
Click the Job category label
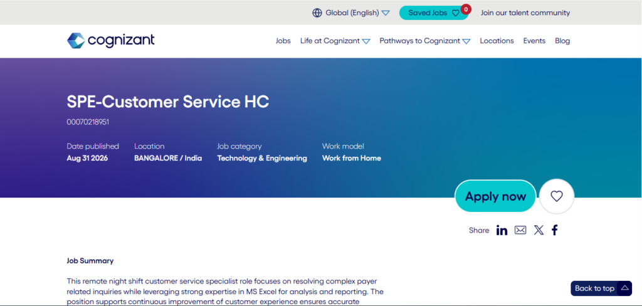239,146
